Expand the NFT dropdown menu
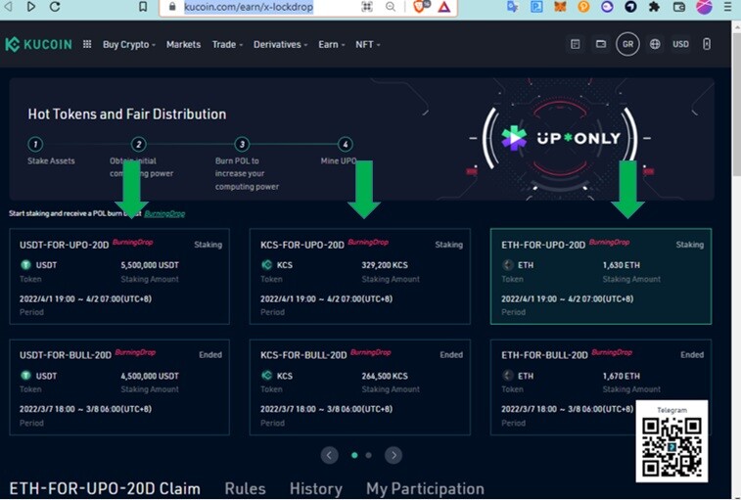The image size is (741, 500). 368,44
